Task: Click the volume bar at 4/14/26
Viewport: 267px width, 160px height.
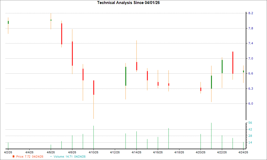Action: point(136,140)
